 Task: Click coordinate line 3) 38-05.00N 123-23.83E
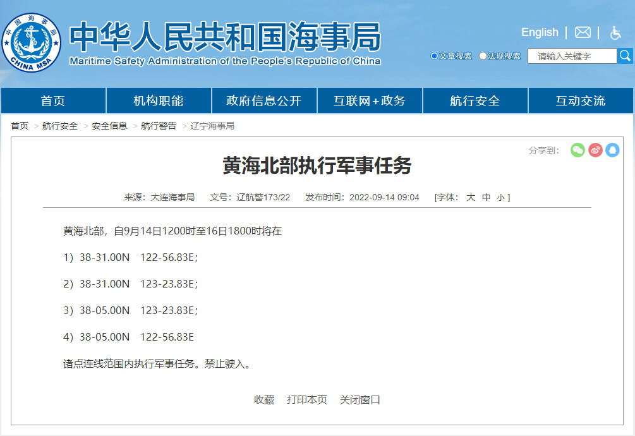coord(131,310)
